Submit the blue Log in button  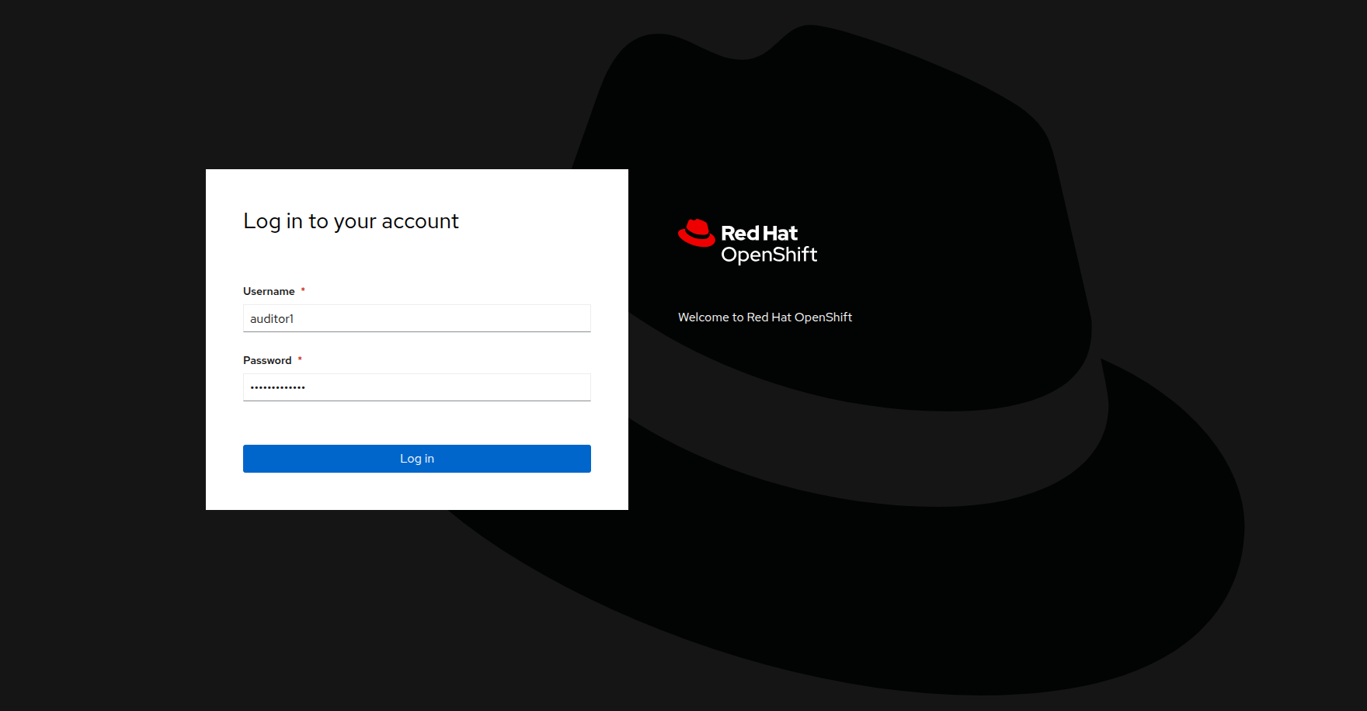point(417,459)
